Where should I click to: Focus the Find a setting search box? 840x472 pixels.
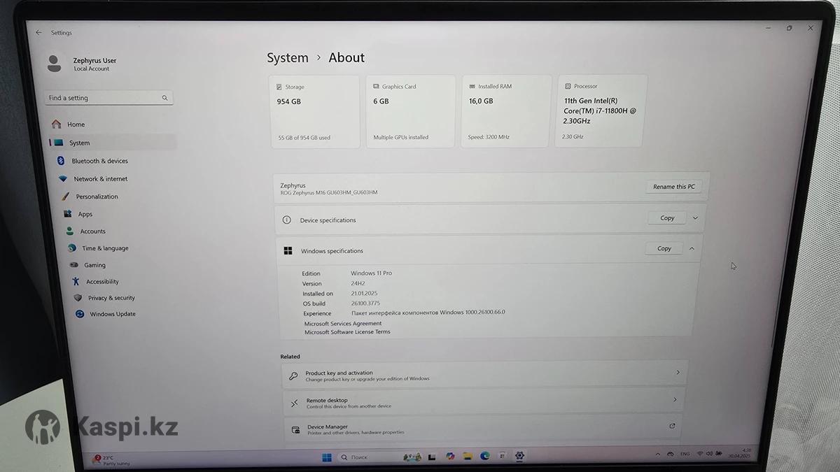click(x=108, y=98)
